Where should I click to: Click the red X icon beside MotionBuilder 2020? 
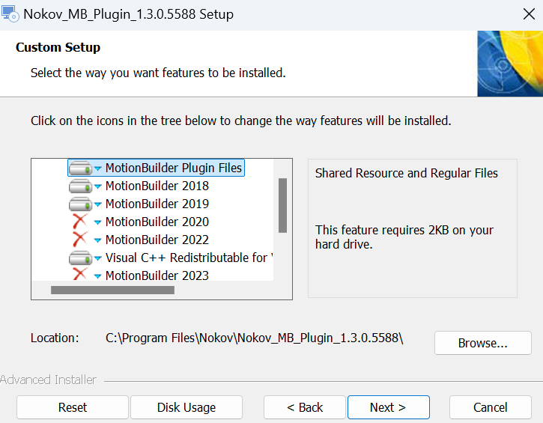(80, 222)
